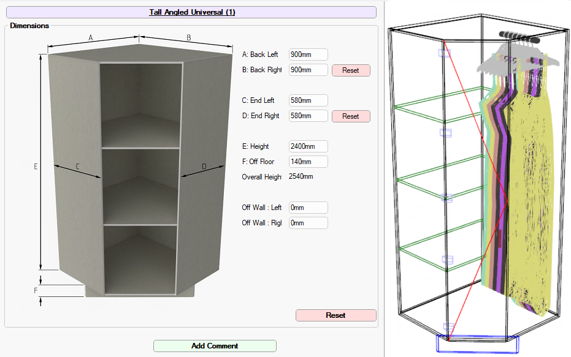Click the Off Wall : Right input
Viewport: 571px width, 357px height.
coord(308,223)
